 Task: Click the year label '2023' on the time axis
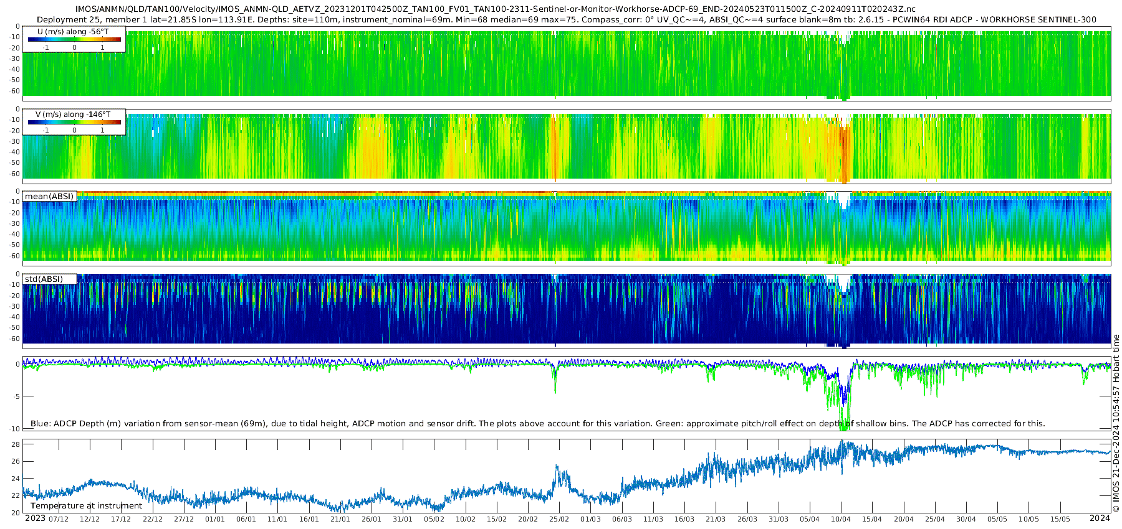pos(35,518)
